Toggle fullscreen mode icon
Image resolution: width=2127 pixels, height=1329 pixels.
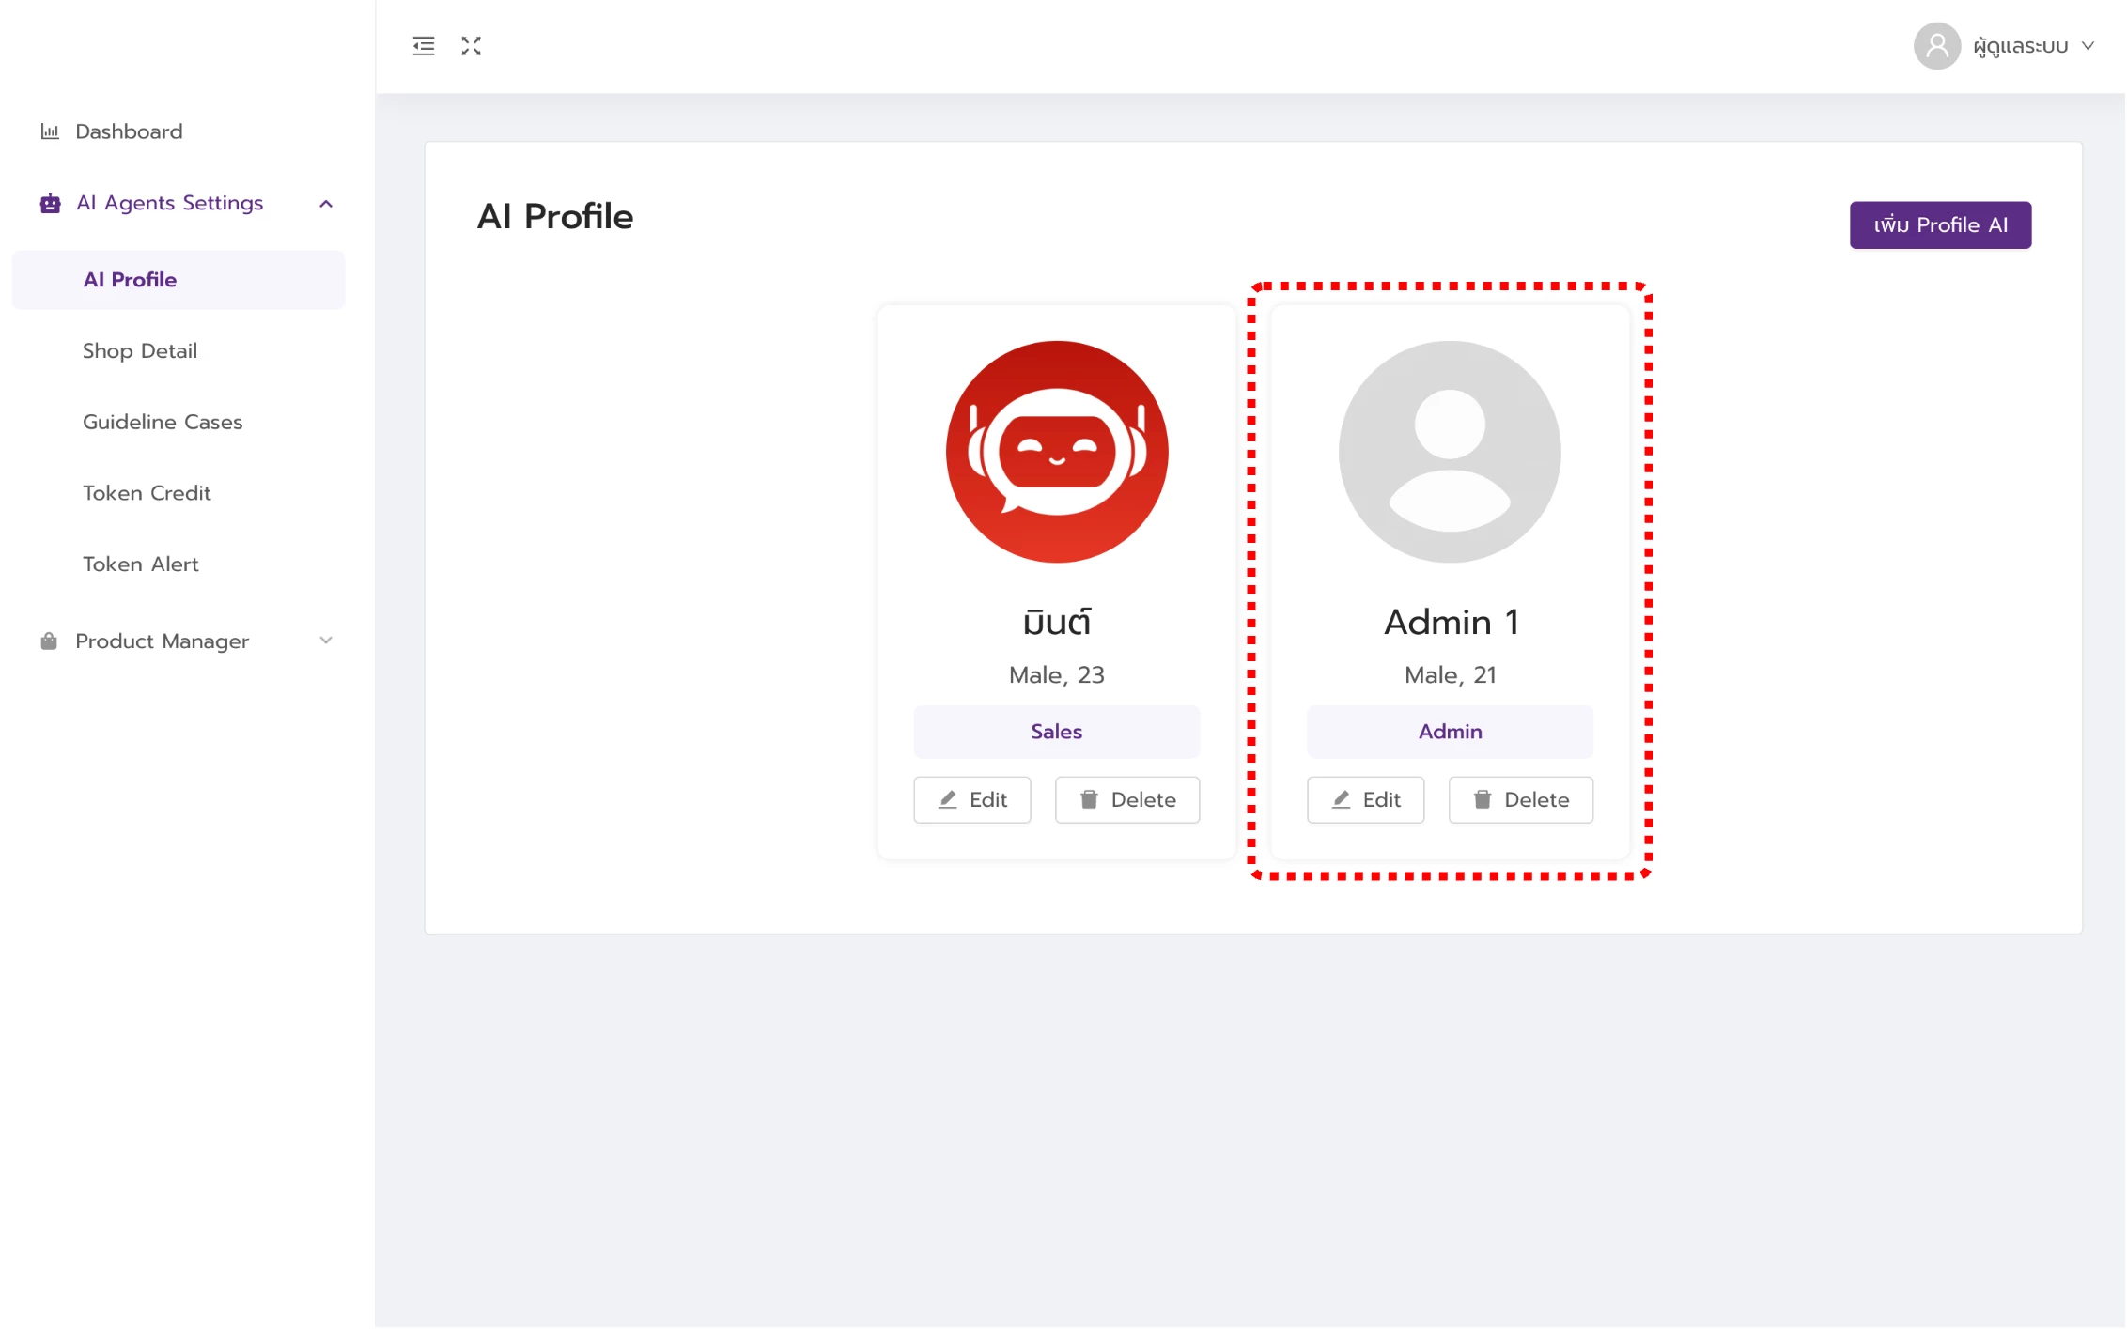tap(471, 46)
